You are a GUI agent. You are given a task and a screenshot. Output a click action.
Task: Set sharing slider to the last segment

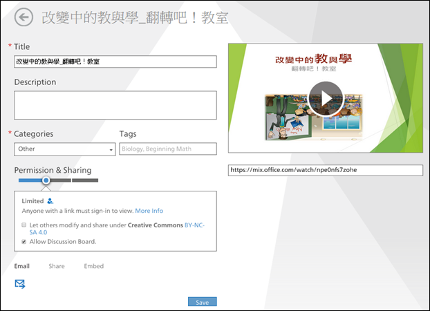(x=85, y=180)
